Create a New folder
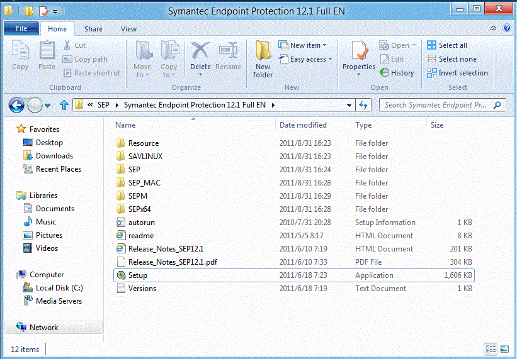517x359 pixels. (x=263, y=59)
